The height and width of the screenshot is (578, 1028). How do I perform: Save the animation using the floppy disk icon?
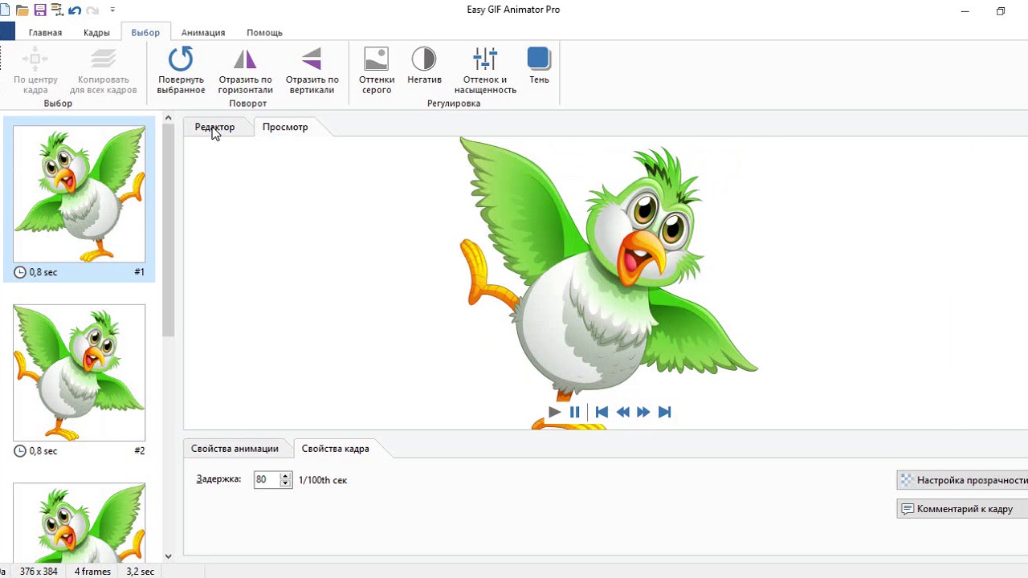[39, 10]
